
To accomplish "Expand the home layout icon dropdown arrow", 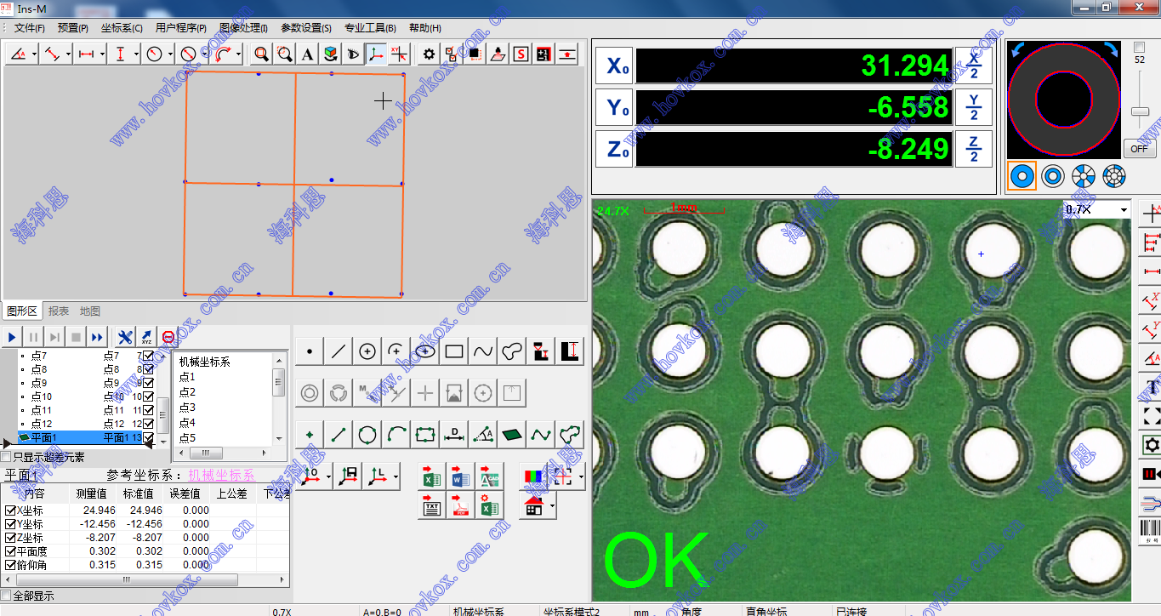I will [x=554, y=507].
